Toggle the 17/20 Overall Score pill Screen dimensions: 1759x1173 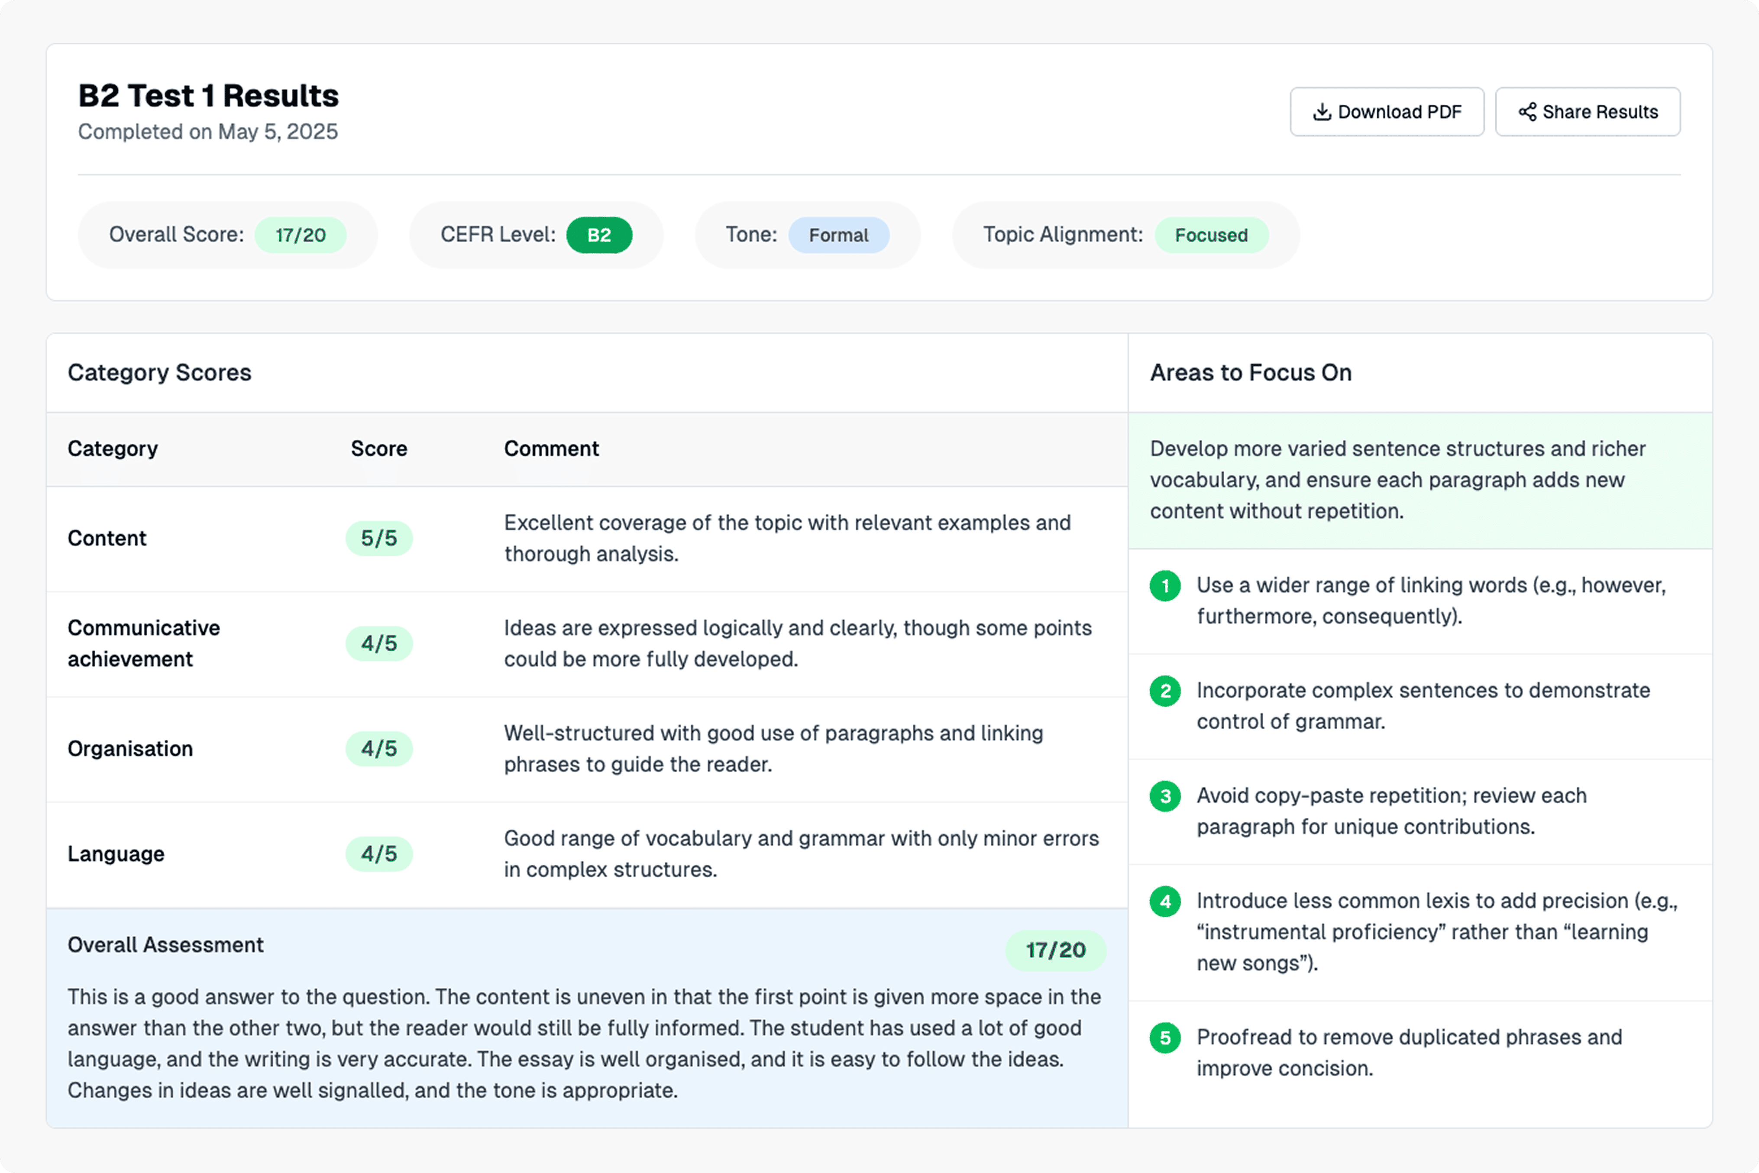pyautogui.click(x=301, y=235)
